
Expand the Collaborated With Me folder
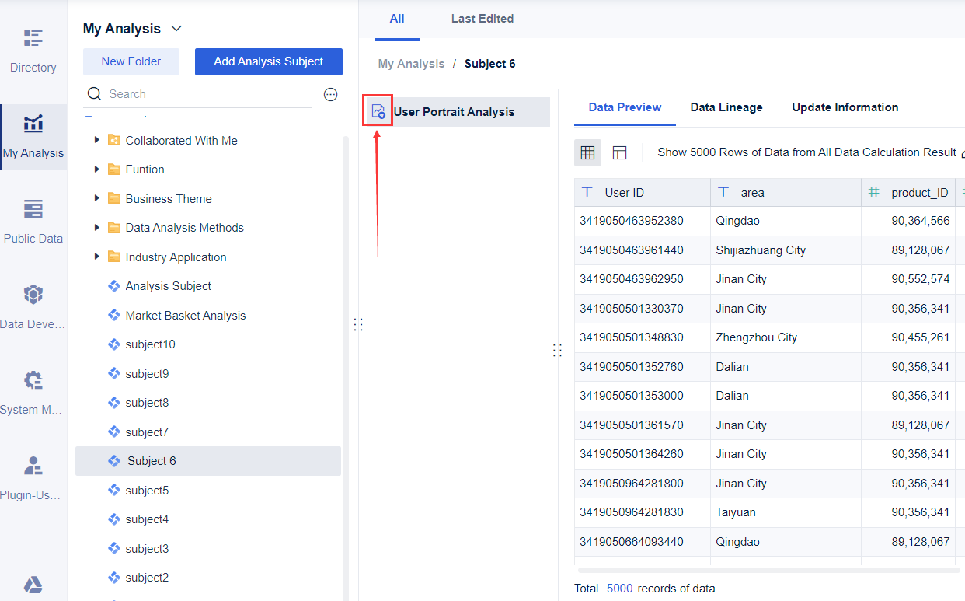click(96, 141)
